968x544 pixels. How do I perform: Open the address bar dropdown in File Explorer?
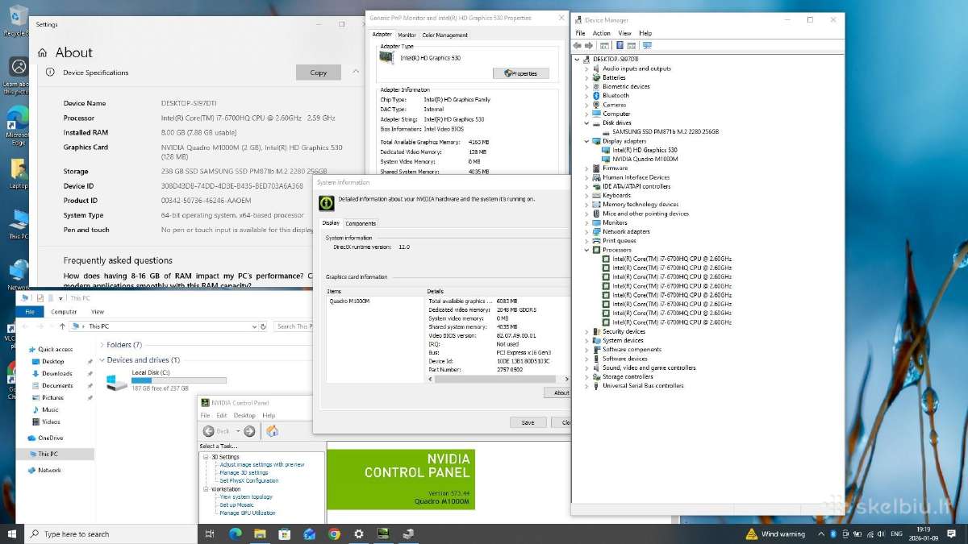click(x=255, y=326)
